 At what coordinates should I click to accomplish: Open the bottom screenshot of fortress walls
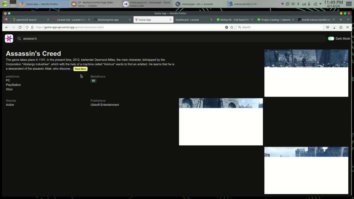[x=306, y=170]
